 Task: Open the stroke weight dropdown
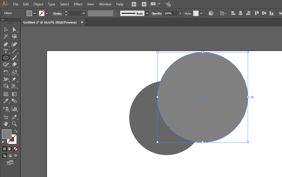point(83,13)
